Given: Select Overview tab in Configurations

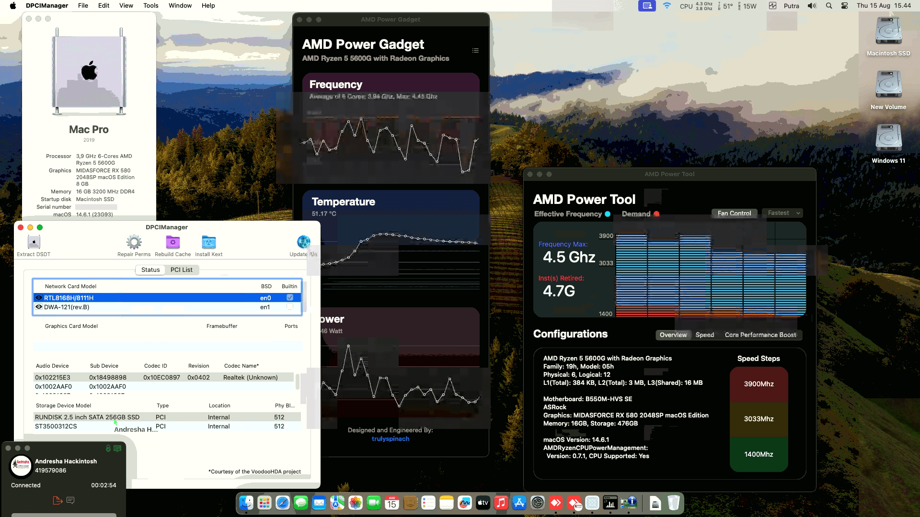Looking at the screenshot, I should pos(673,335).
